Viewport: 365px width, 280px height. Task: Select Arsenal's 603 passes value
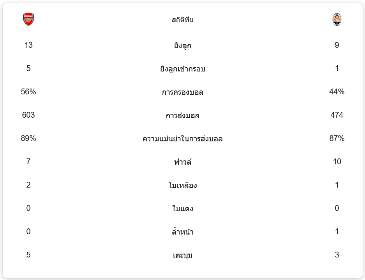click(x=28, y=115)
